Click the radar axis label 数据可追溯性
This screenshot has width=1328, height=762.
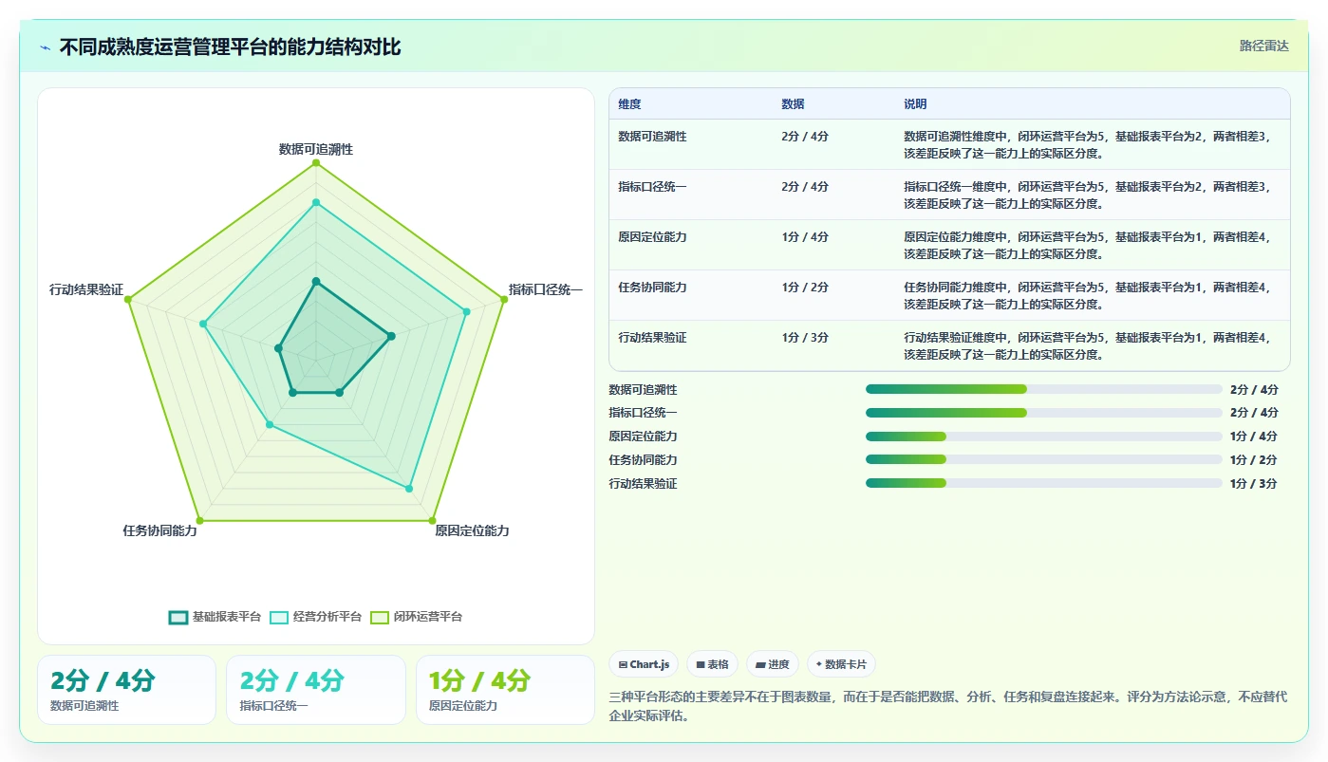pos(316,150)
